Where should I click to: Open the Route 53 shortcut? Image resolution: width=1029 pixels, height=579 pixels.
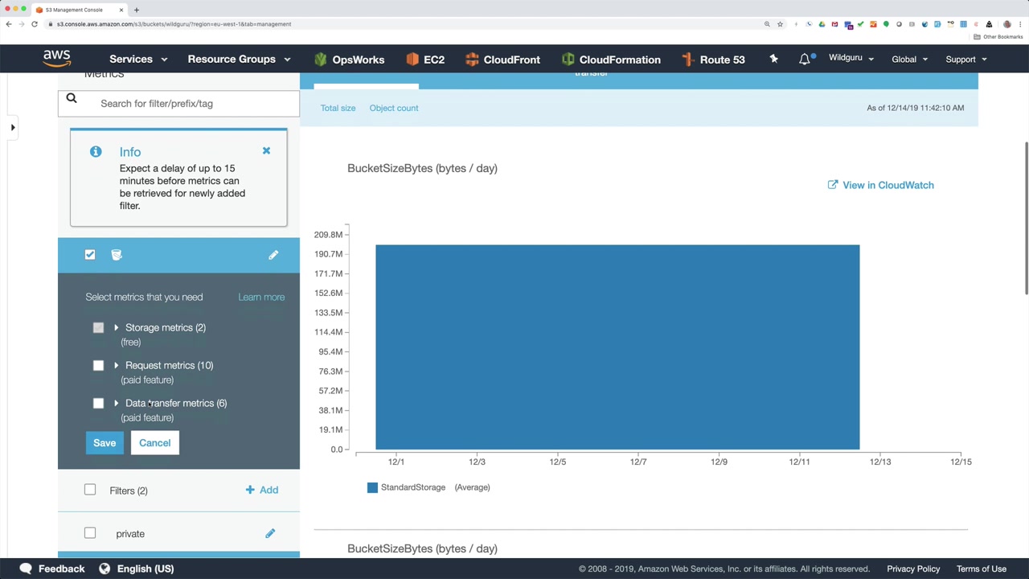pyautogui.click(x=713, y=60)
